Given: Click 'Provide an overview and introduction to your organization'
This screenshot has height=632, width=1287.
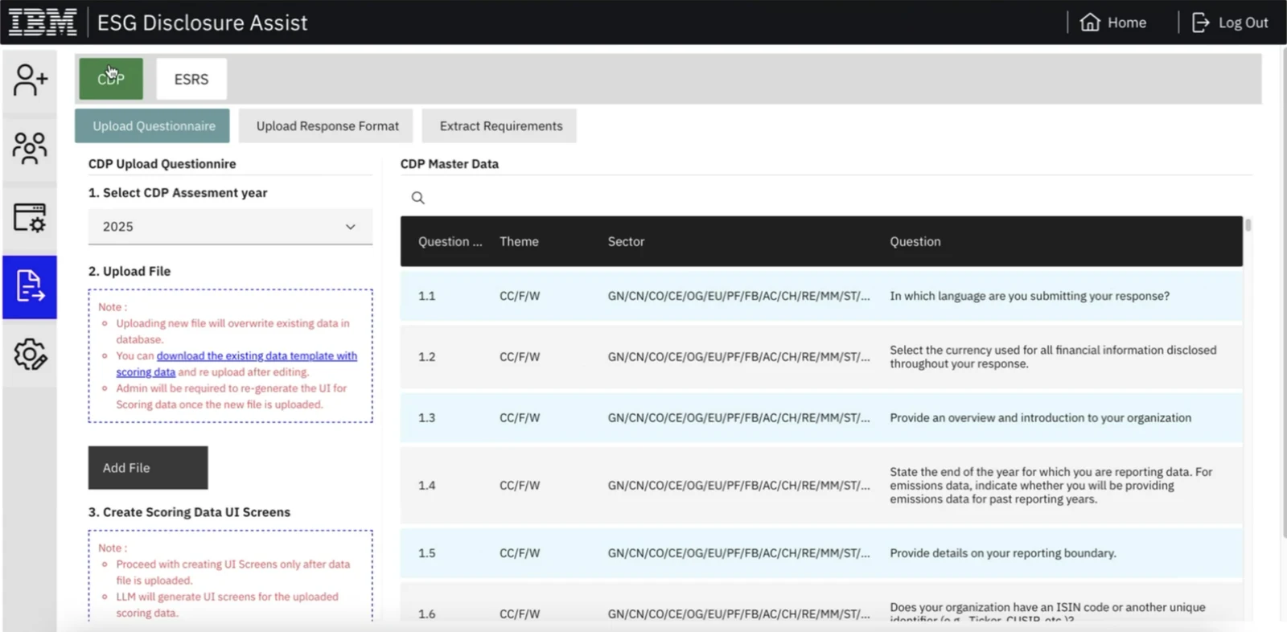Looking at the screenshot, I should [1040, 418].
